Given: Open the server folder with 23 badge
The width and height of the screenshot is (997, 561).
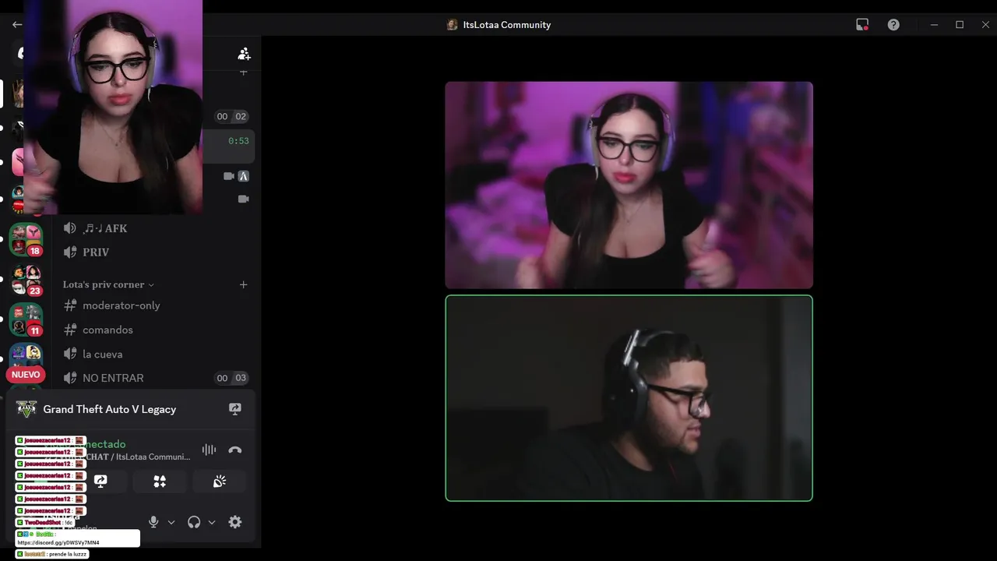Looking at the screenshot, I should click(x=26, y=280).
